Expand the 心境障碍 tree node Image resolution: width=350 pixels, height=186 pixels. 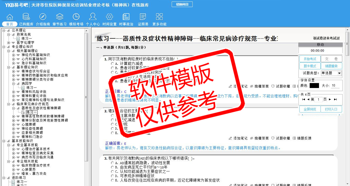tap(14, 124)
